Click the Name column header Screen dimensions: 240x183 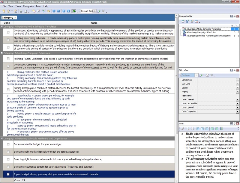[94, 23]
